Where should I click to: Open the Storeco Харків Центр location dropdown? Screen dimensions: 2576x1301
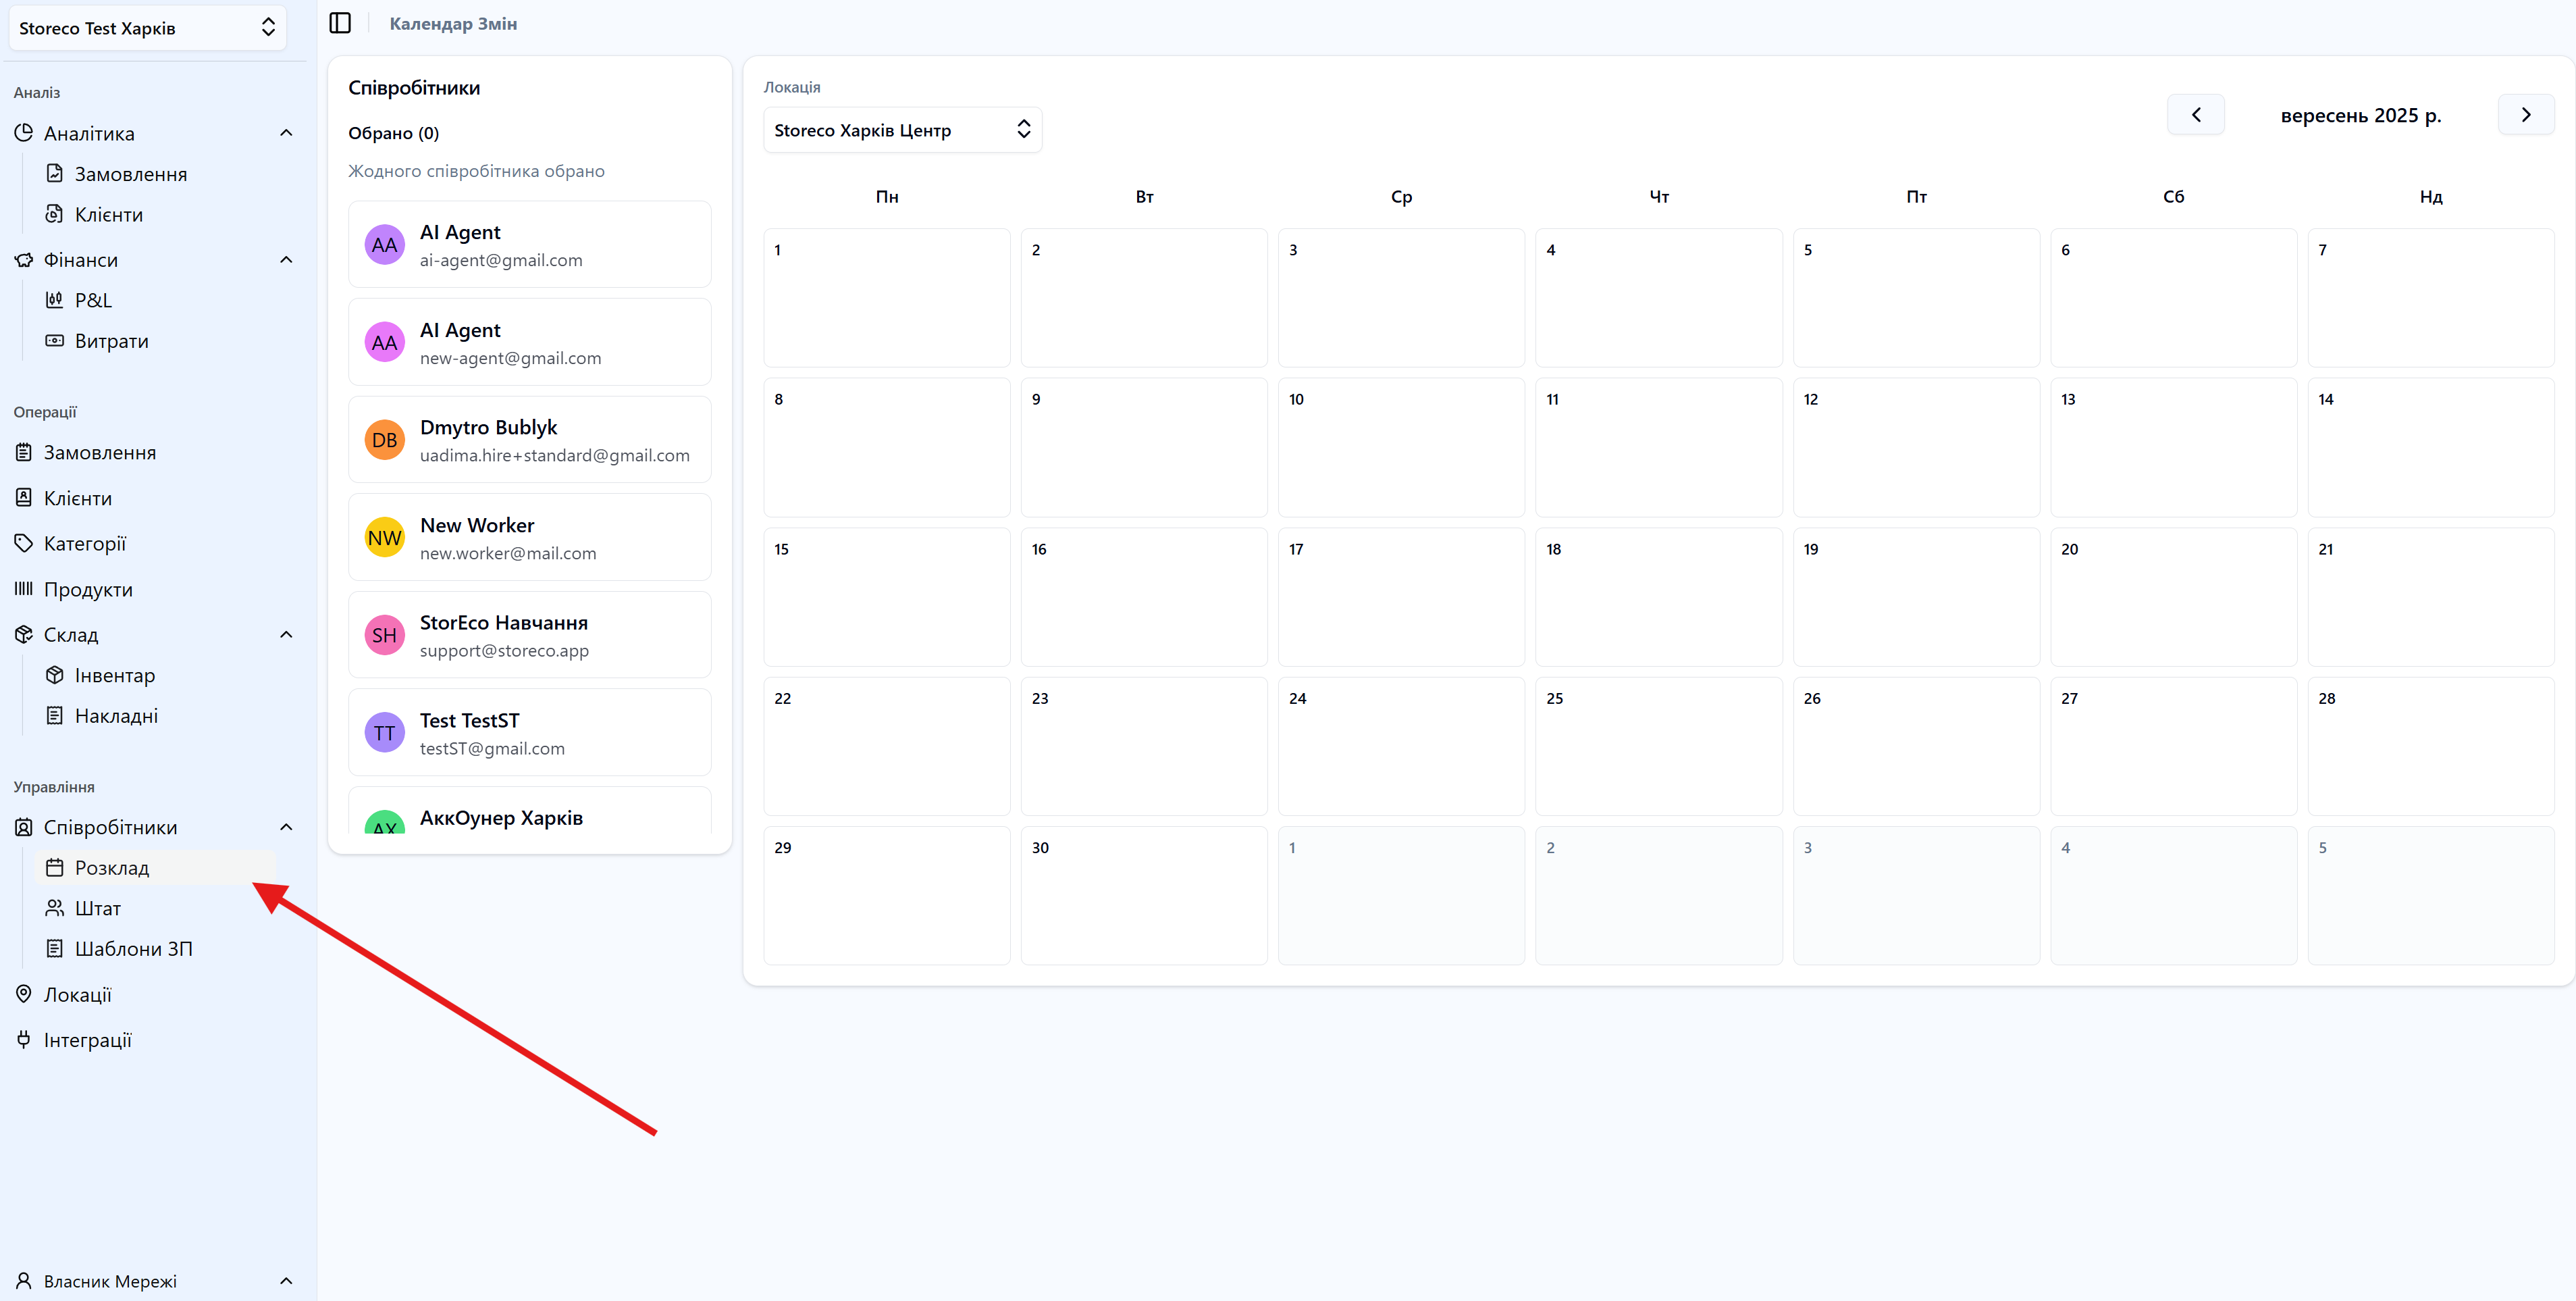pos(902,130)
